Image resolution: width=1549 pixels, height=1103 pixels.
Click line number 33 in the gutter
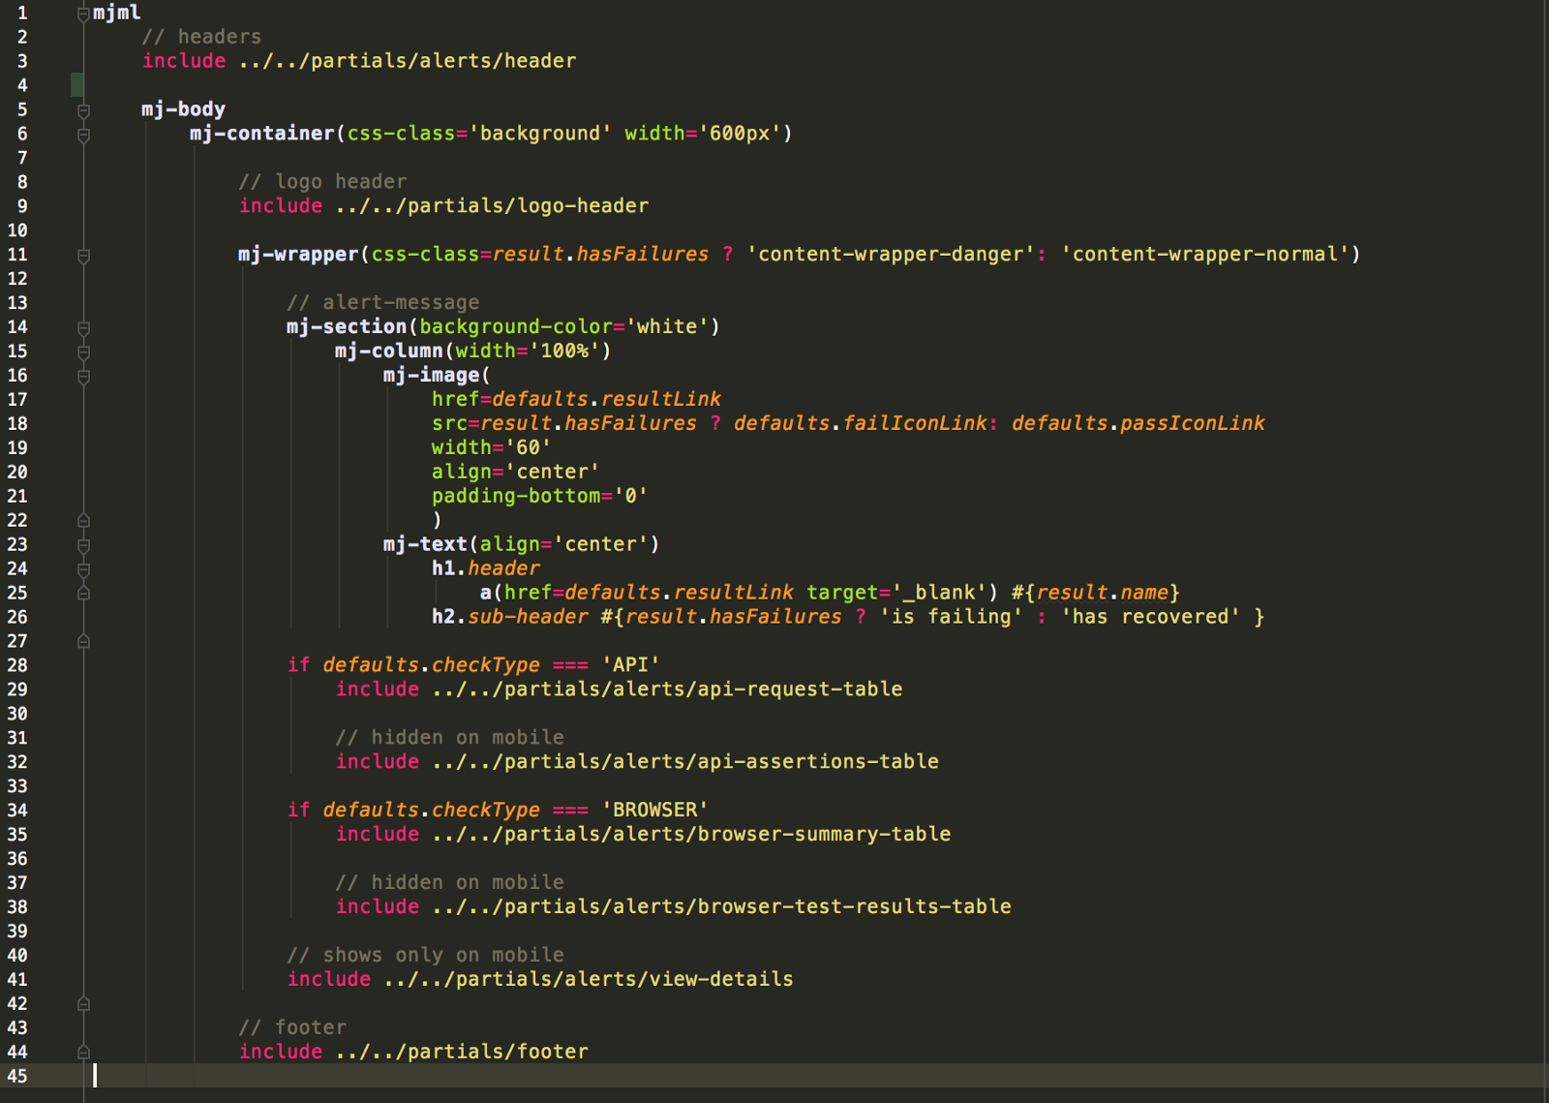[x=17, y=786]
